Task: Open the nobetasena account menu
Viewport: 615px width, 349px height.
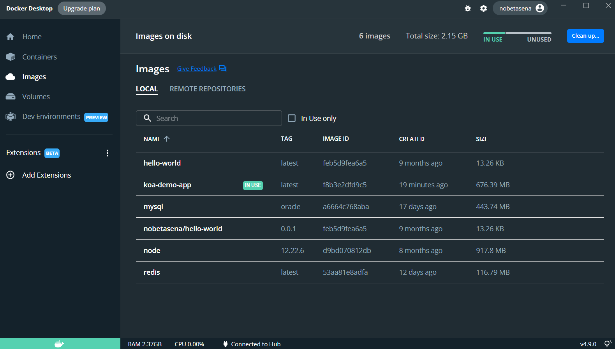Action: pyautogui.click(x=520, y=9)
